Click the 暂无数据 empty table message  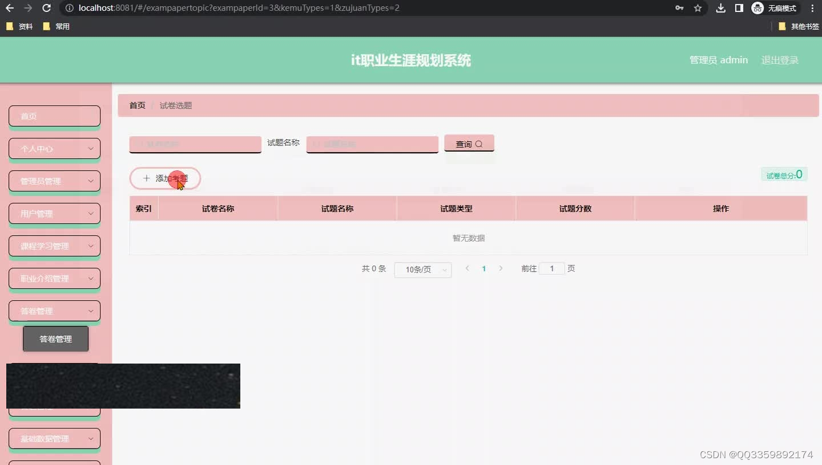coord(469,238)
